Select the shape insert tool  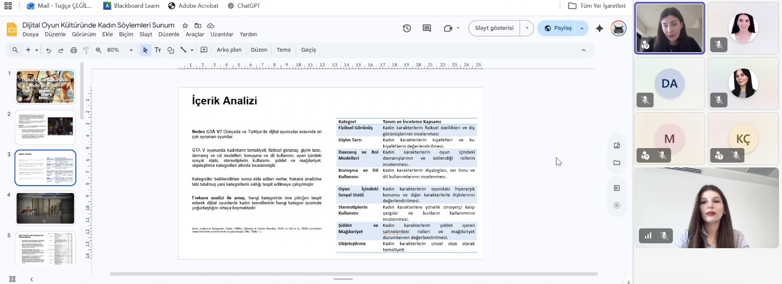[170, 50]
